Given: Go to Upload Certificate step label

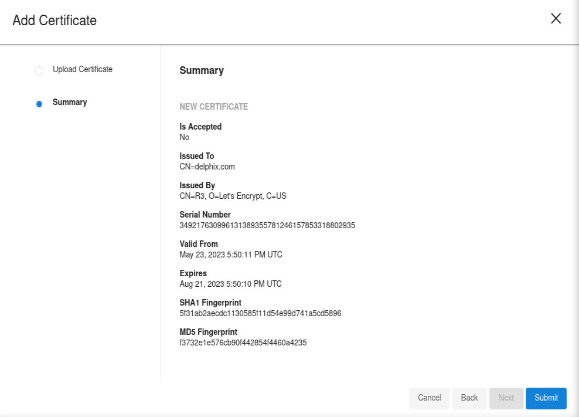Looking at the screenshot, I should 82,69.
